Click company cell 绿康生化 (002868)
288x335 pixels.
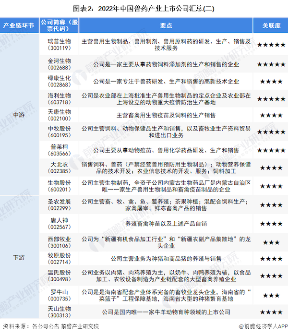click(59, 82)
